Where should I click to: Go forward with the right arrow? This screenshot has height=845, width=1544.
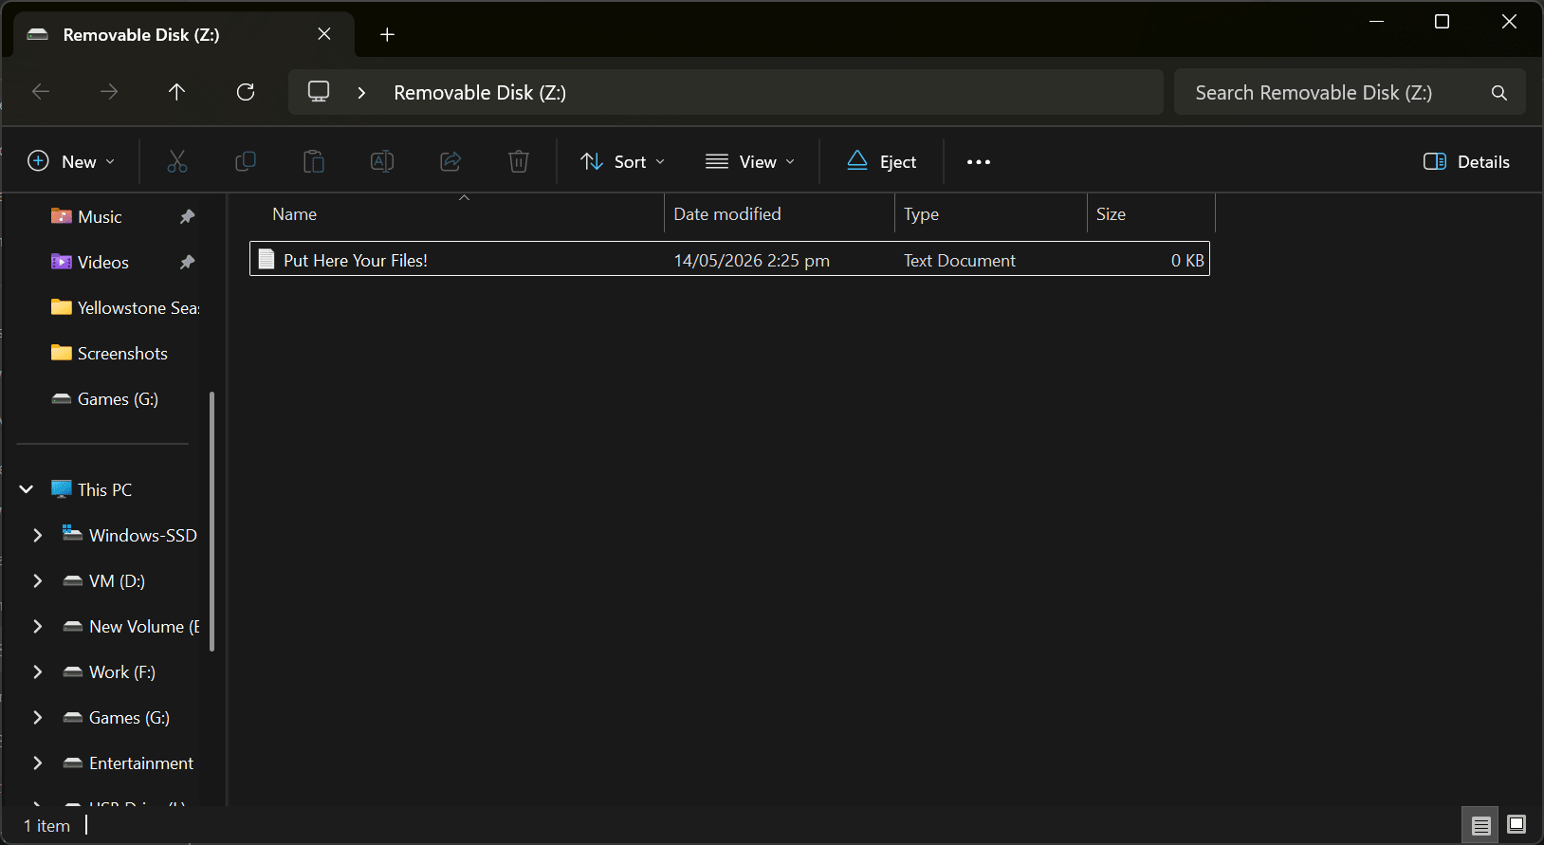coord(109,92)
